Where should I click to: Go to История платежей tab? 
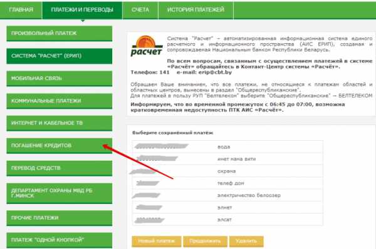(196, 10)
